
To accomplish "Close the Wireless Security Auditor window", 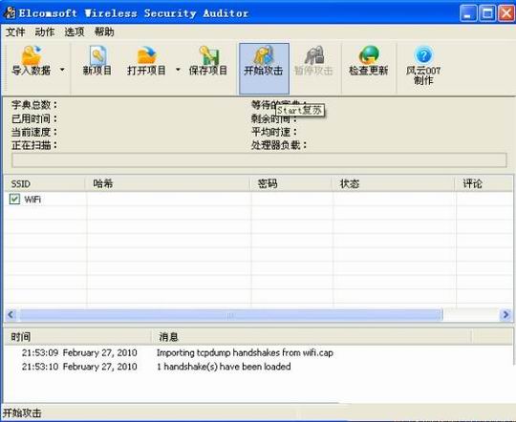I will (506, 13).
